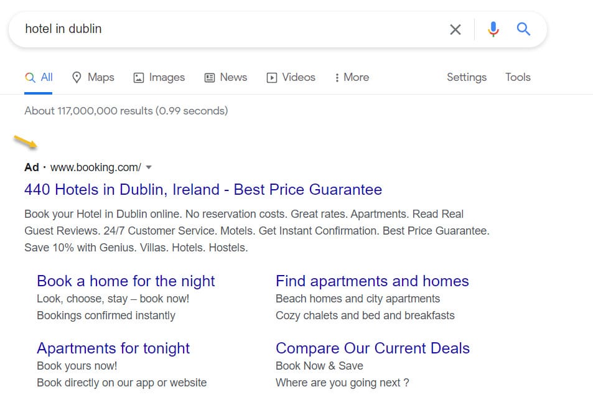Clear the search box with the X icon
This screenshot has width=593, height=397.
click(x=455, y=29)
